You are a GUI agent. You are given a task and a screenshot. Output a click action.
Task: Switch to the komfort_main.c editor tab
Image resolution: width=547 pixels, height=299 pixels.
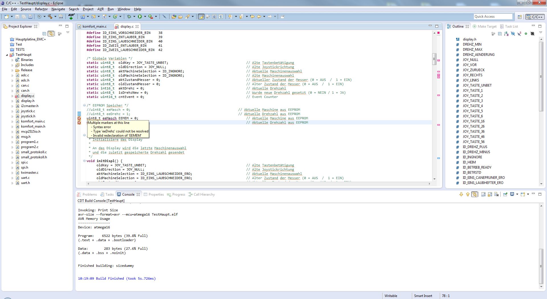click(x=95, y=26)
